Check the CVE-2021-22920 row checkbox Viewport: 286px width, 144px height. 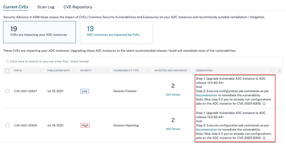(x=7, y=125)
